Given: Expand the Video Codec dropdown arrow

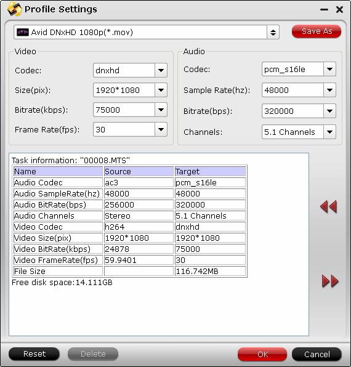Looking at the screenshot, I should pyautogui.click(x=161, y=70).
